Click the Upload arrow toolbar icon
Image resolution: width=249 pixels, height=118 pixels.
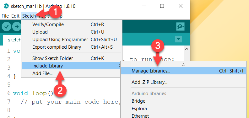coord(17,27)
